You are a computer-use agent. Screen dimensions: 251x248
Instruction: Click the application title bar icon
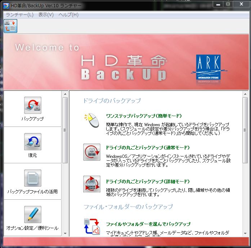click(6, 6)
